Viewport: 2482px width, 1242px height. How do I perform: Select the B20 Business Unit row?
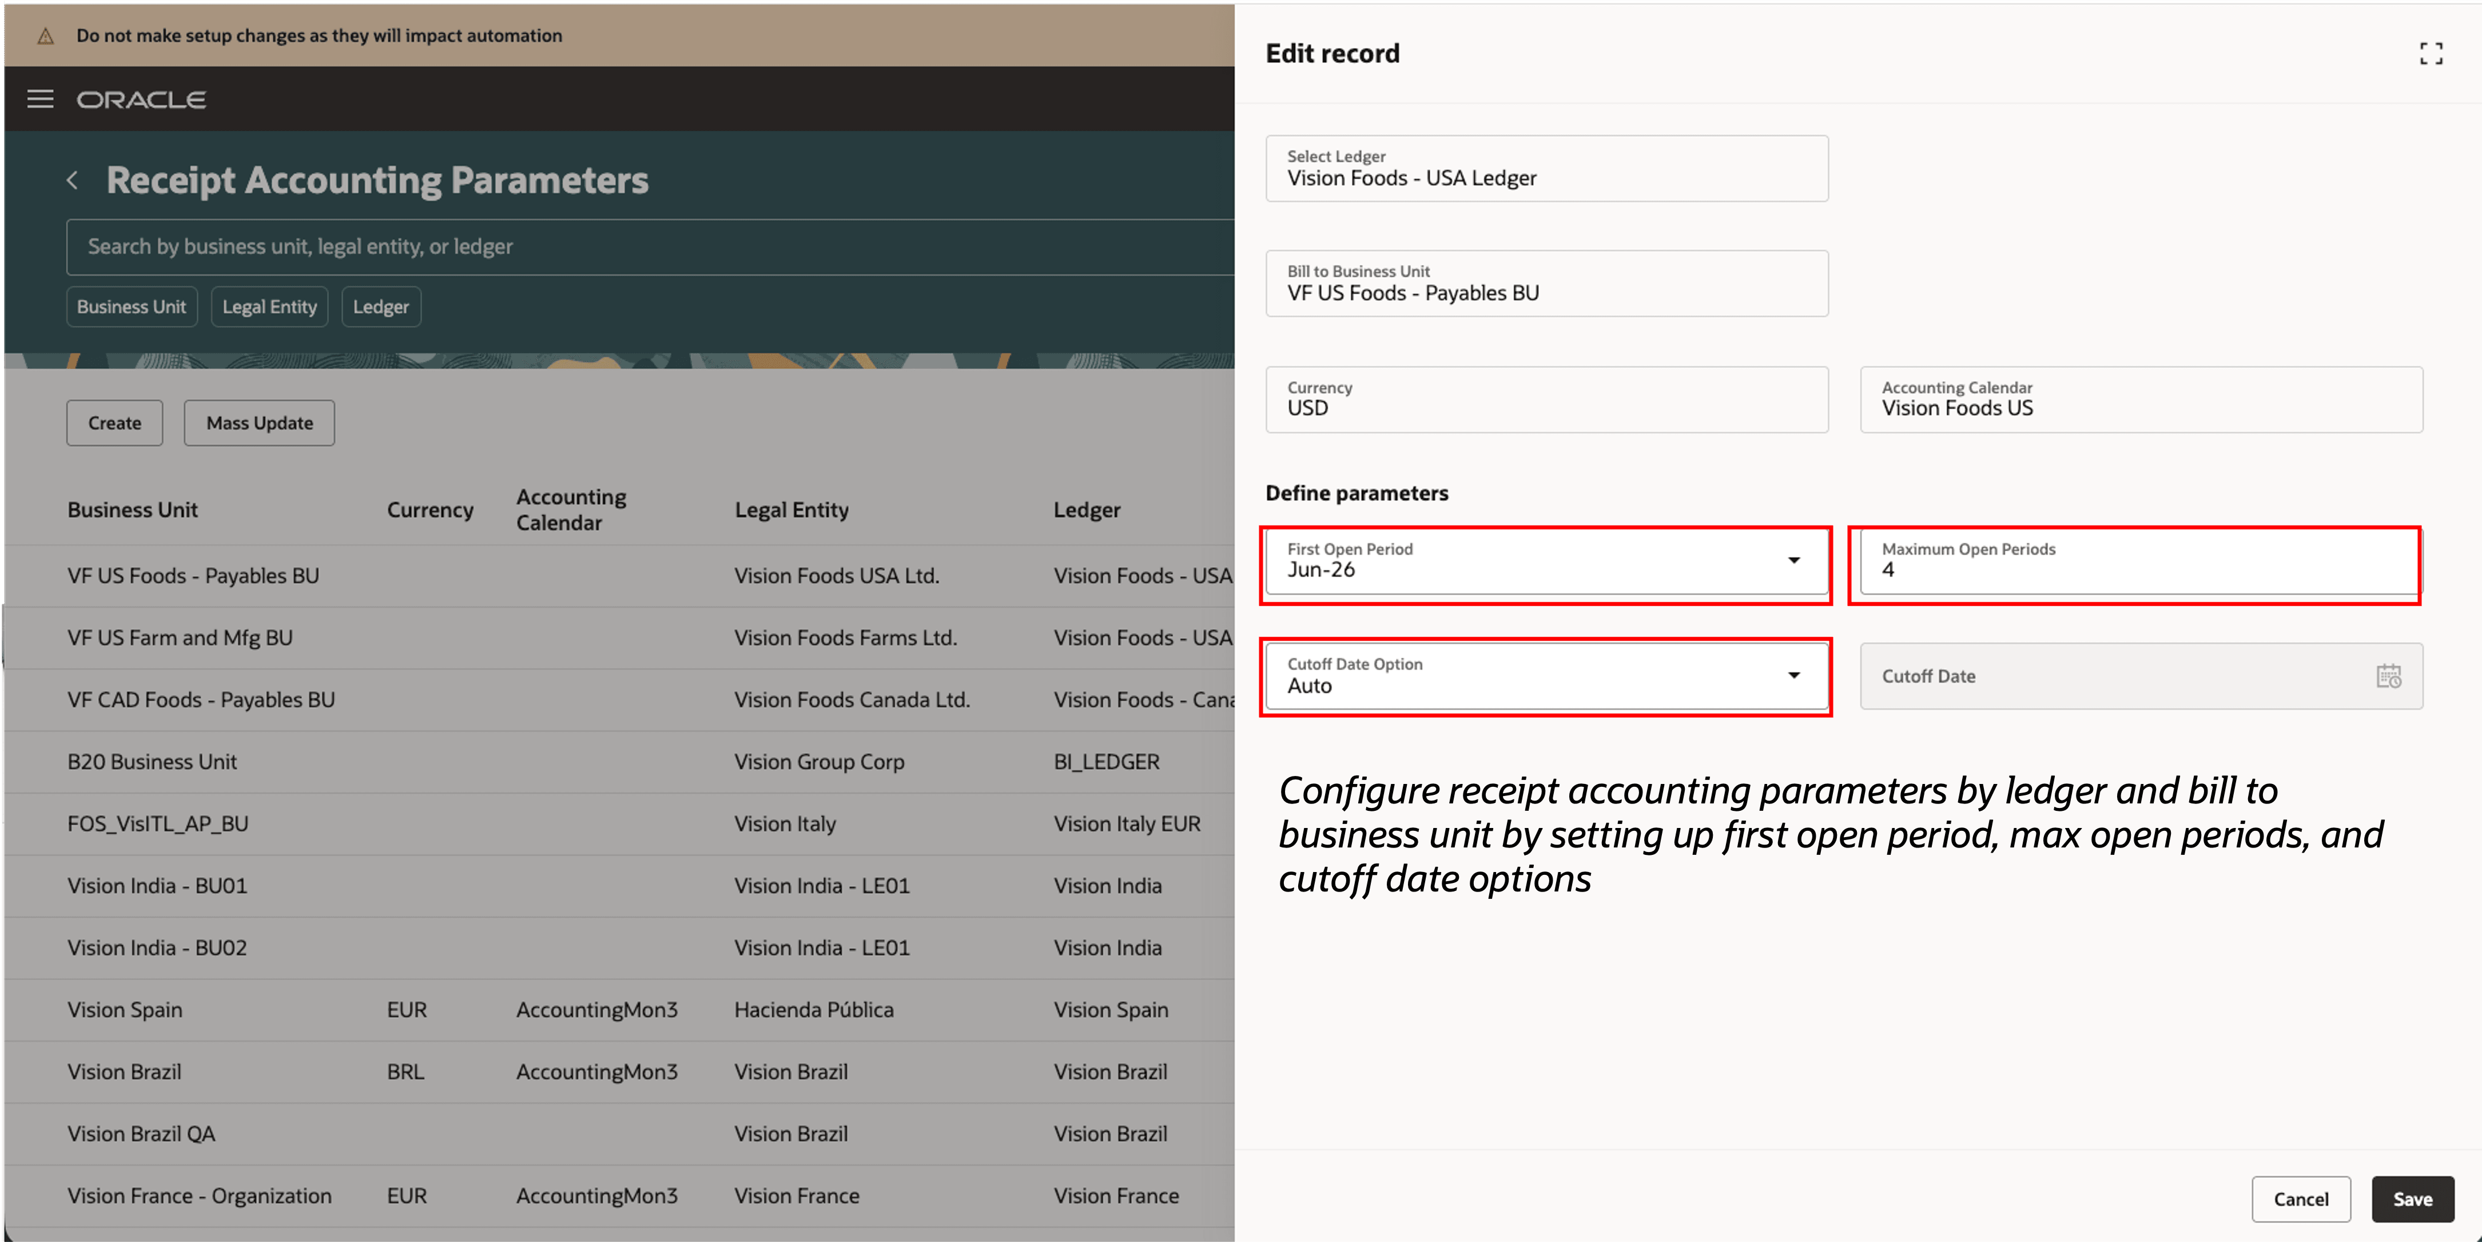(x=619, y=762)
